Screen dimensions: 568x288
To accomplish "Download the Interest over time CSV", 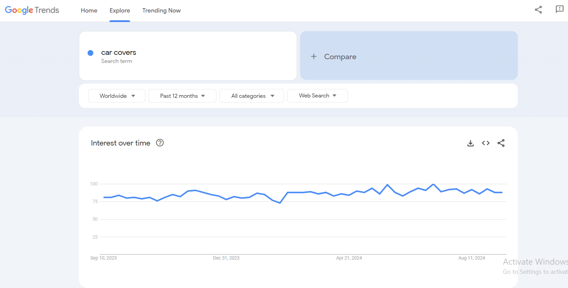I will 470,143.
